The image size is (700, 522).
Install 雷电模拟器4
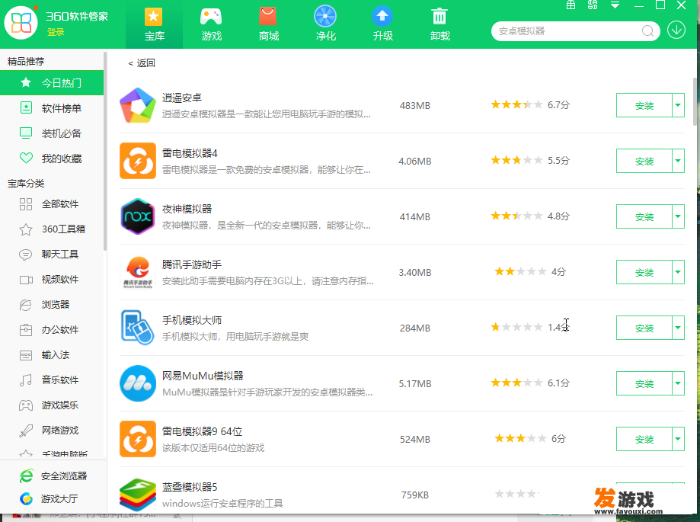(644, 161)
